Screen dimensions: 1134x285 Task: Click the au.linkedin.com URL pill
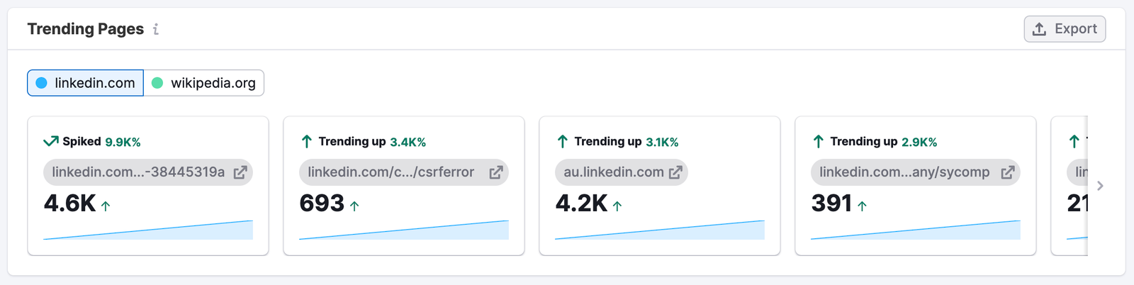(x=614, y=172)
